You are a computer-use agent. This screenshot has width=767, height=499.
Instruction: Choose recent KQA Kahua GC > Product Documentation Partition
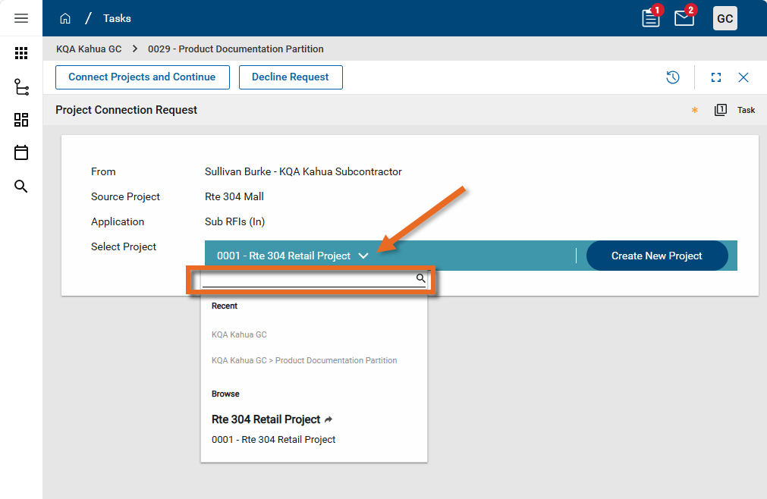(304, 361)
